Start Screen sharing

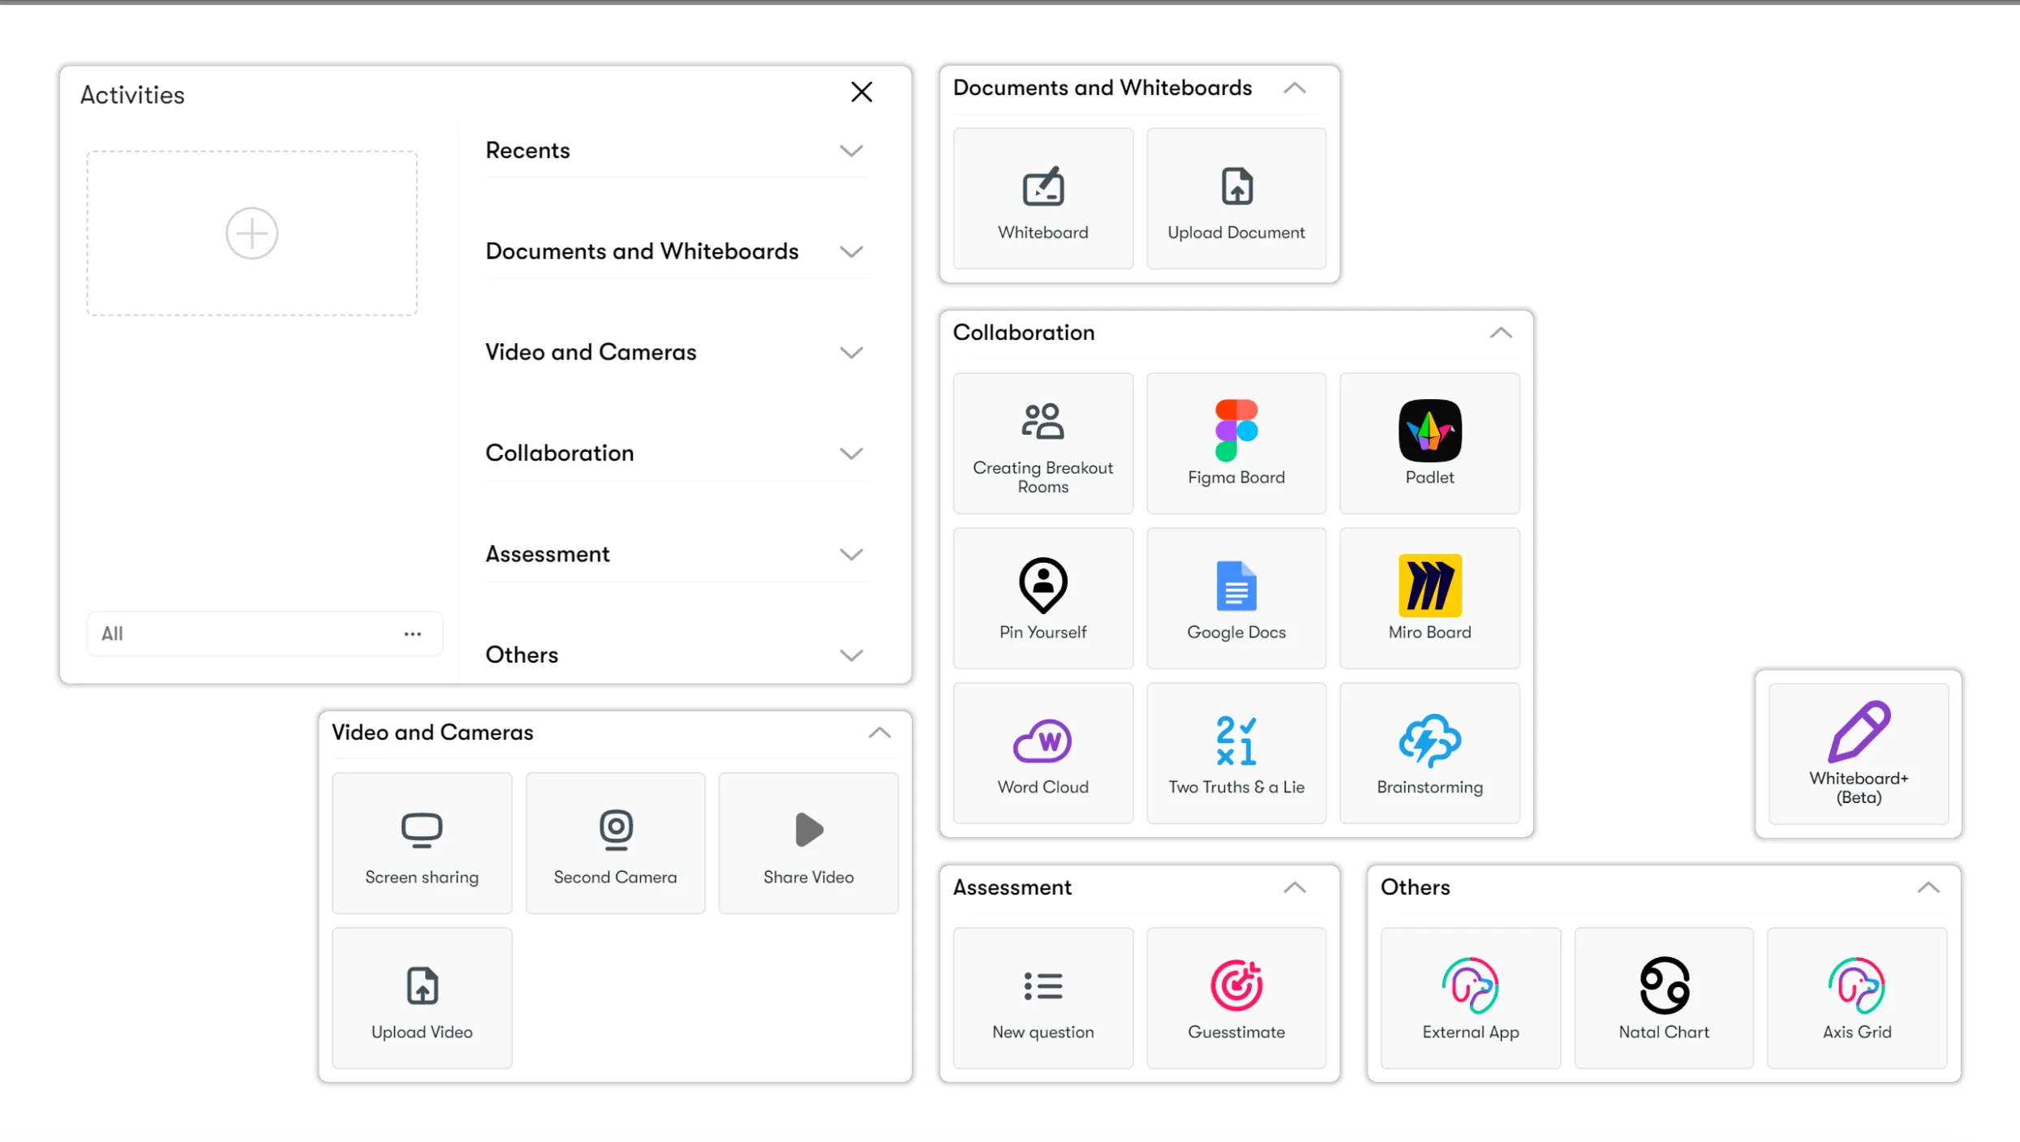[x=422, y=843]
